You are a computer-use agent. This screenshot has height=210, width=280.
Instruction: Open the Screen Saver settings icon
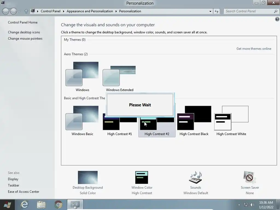click(250, 177)
